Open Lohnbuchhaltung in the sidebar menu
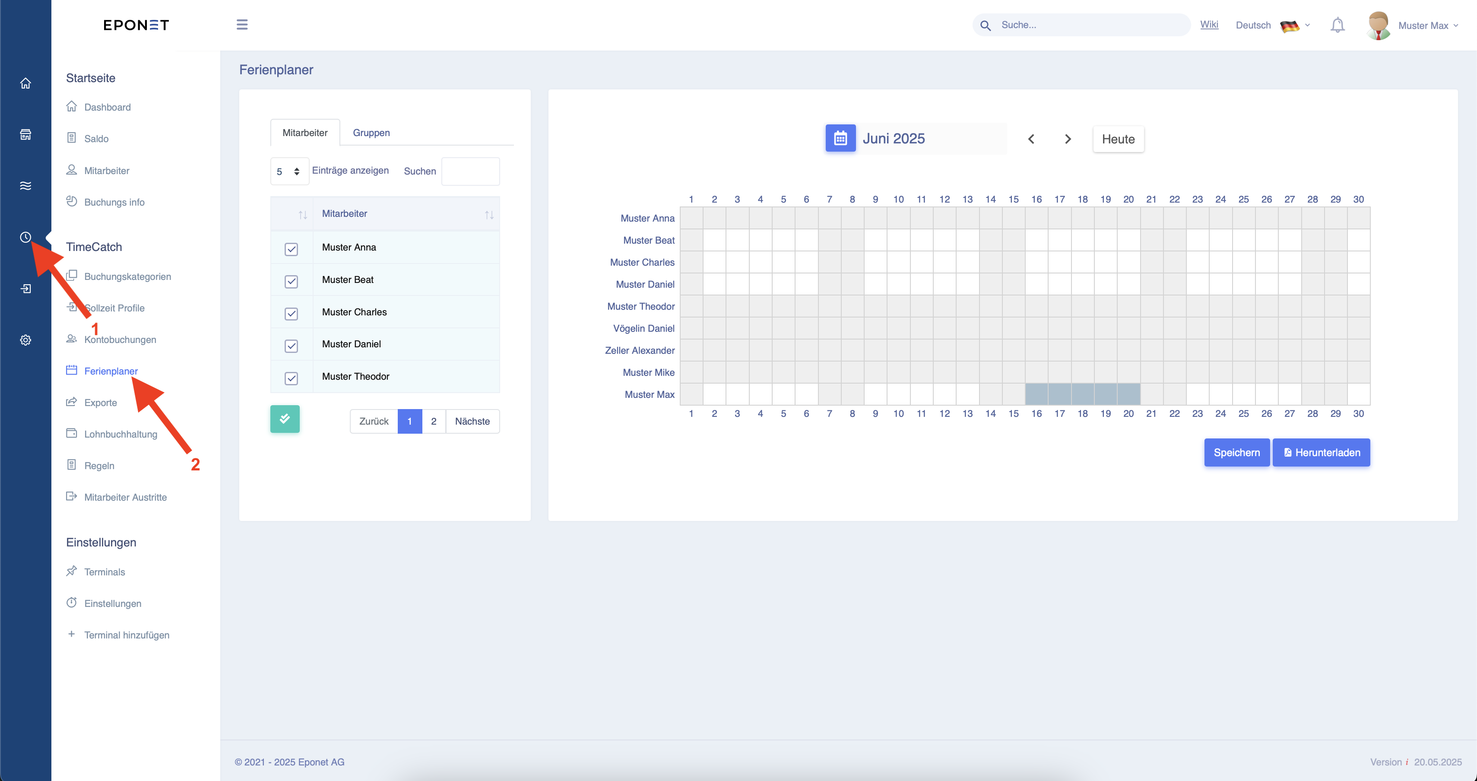The width and height of the screenshot is (1477, 781). click(x=120, y=434)
